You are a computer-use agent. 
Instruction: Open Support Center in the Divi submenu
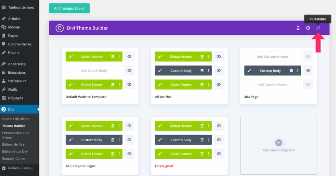coord(14,159)
